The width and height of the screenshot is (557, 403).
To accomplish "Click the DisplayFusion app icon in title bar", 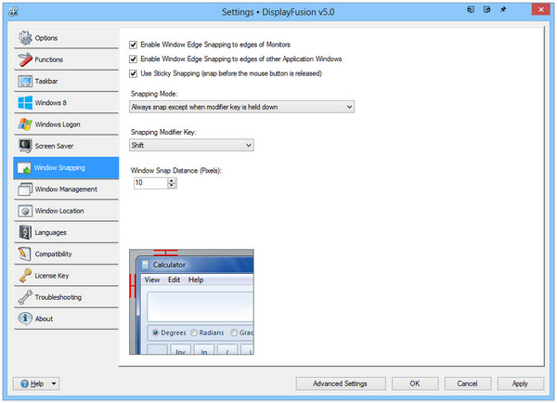I will point(14,12).
